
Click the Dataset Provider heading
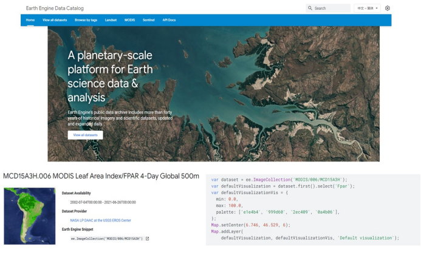coord(74,211)
